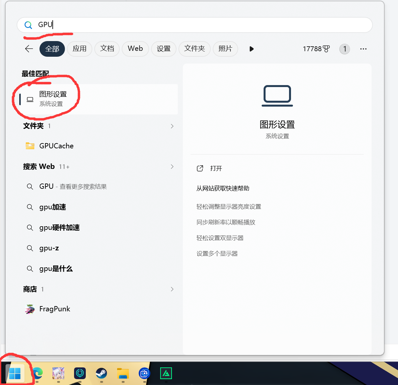Open the three-dot more options menu
Screen dimensions: 398x385
[363, 49]
